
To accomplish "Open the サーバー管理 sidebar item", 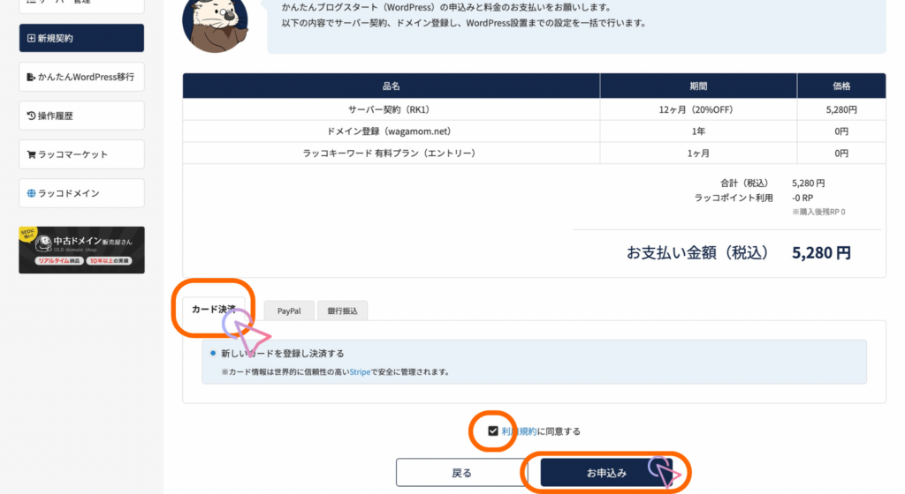I will coord(81,4).
